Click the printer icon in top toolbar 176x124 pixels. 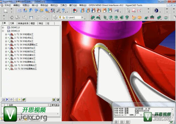[117, 11]
